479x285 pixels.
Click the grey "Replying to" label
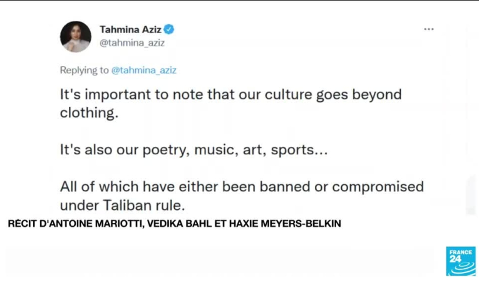[84, 71]
